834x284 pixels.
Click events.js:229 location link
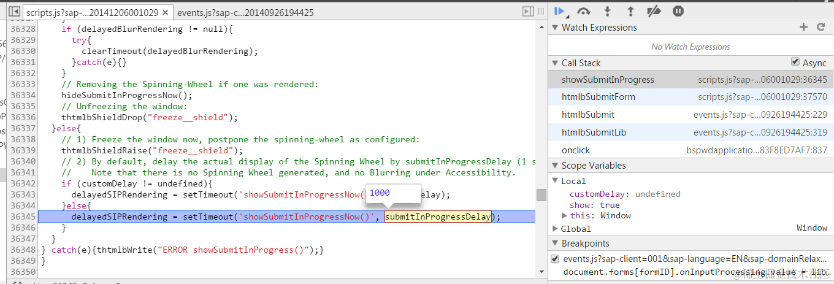point(760,115)
